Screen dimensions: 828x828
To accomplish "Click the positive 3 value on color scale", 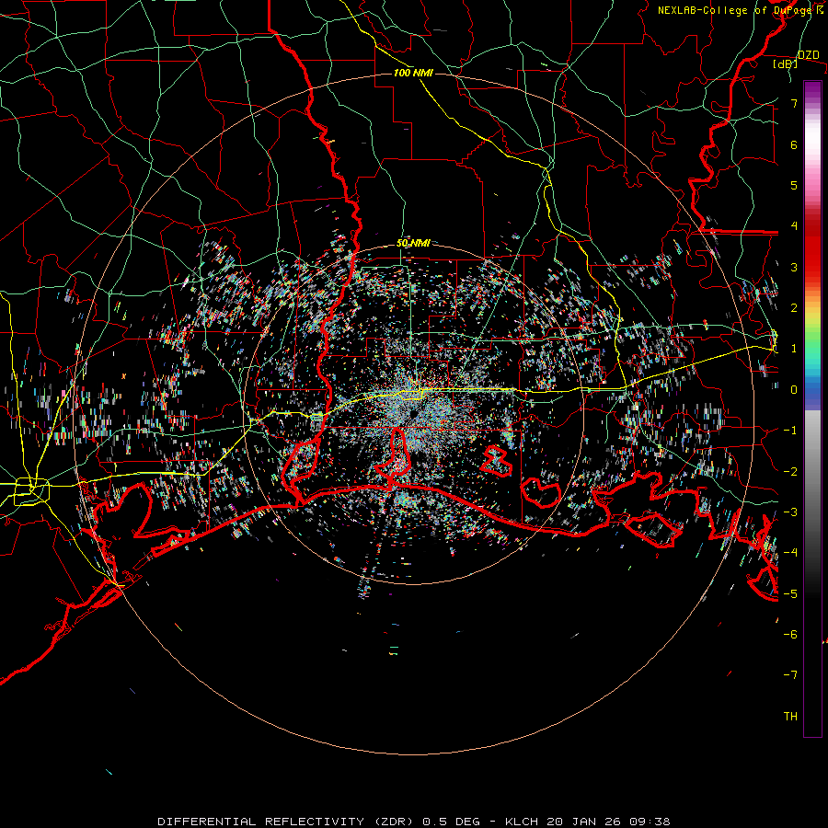I will [794, 267].
